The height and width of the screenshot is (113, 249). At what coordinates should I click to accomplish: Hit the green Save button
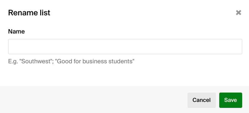(x=231, y=100)
